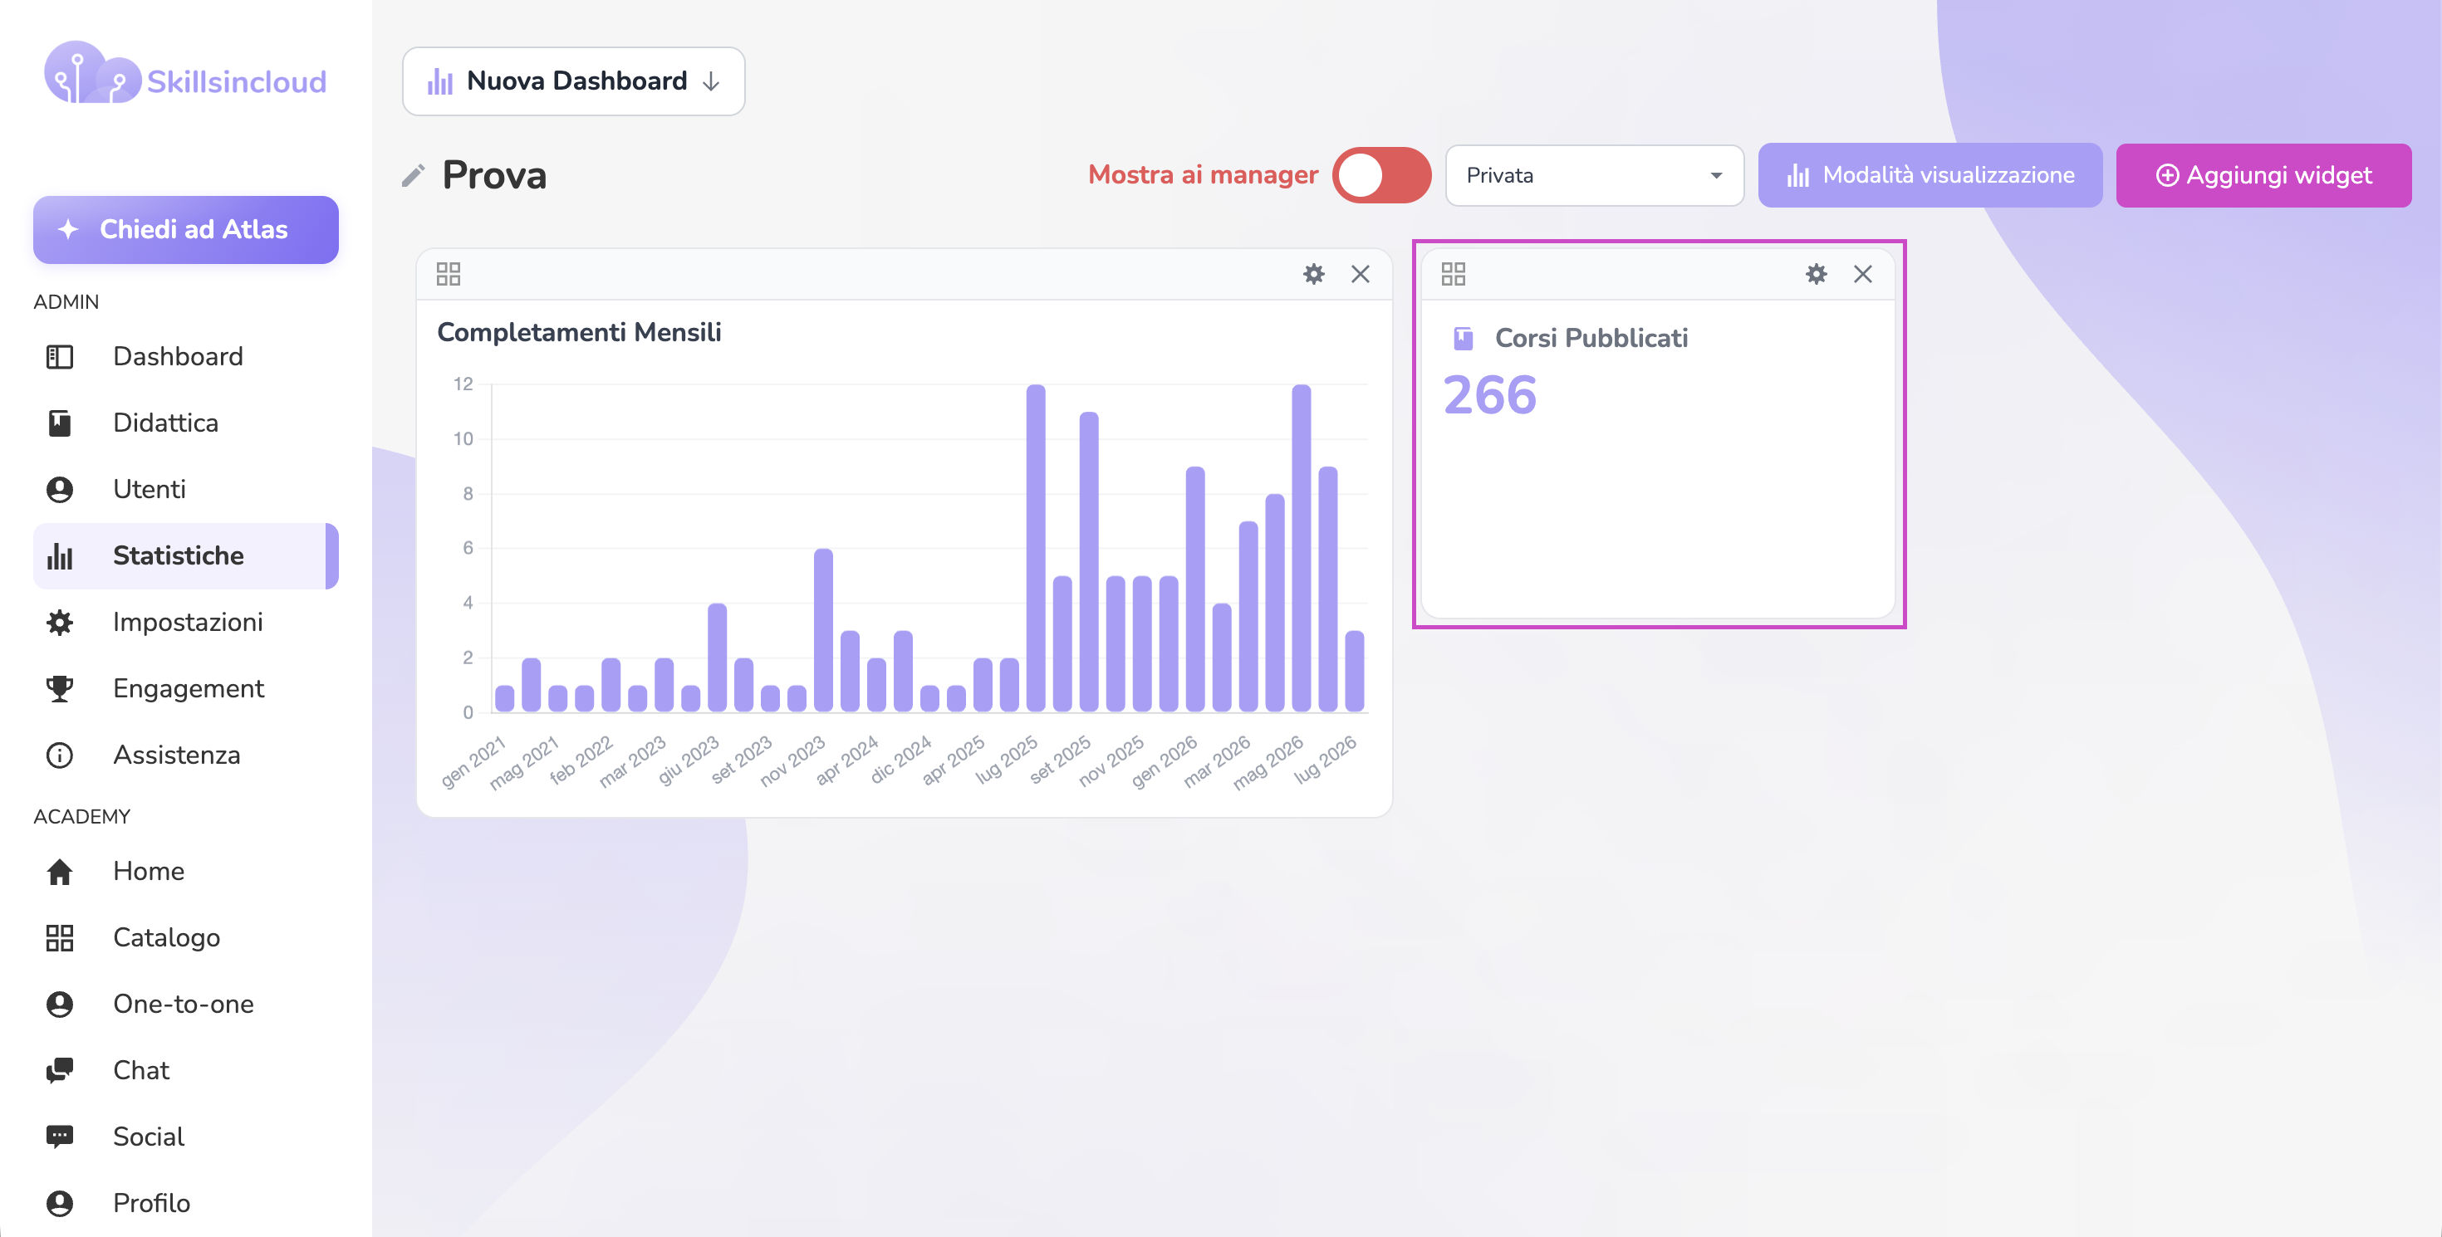The width and height of the screenshot is (2442, 1237).
Task: Click the Didattica book icon
Action: (60, 423)
